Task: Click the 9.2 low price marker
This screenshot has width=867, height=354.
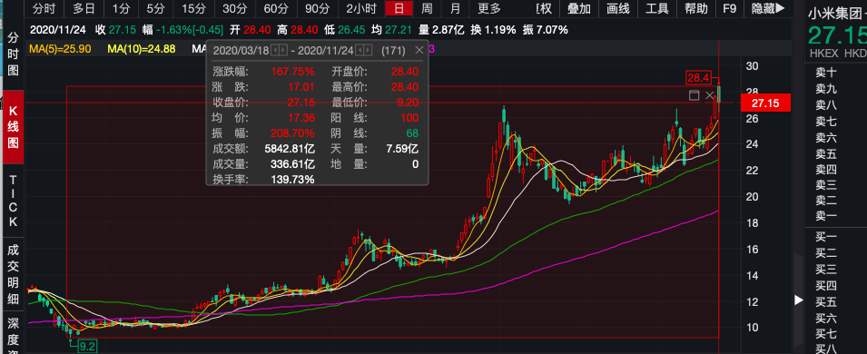Action: (x=87, y=346)
